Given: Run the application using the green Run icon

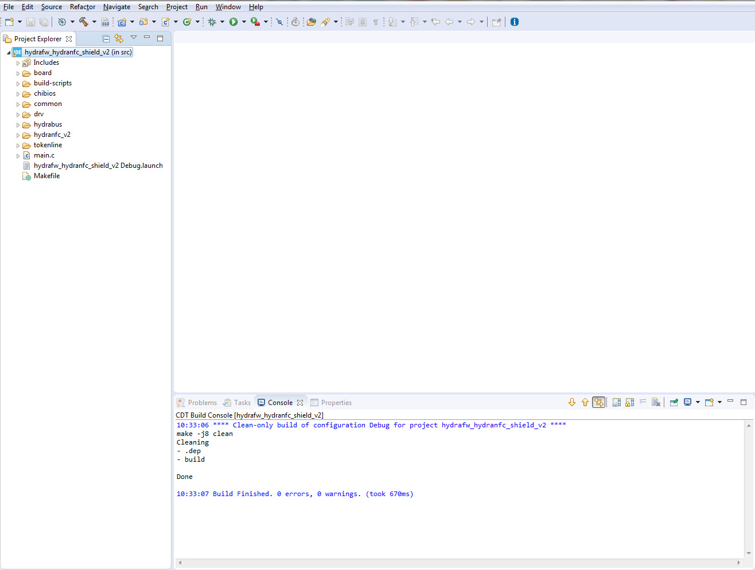Looking at the screenshot, I should pos(233,21).
